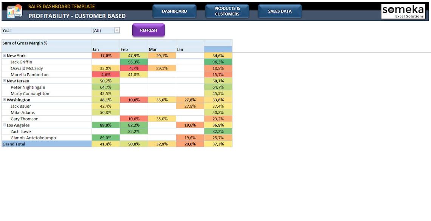Collapse the New Jersey customer group

(4, 80)
